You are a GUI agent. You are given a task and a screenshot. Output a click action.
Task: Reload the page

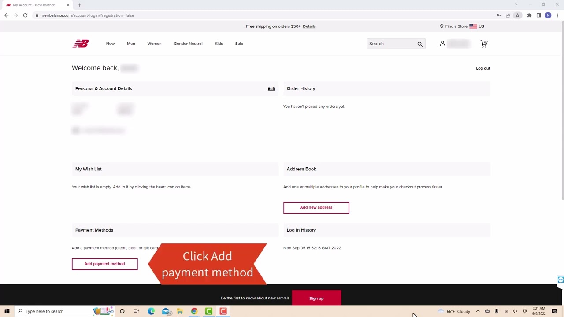[x=25, y=15]
